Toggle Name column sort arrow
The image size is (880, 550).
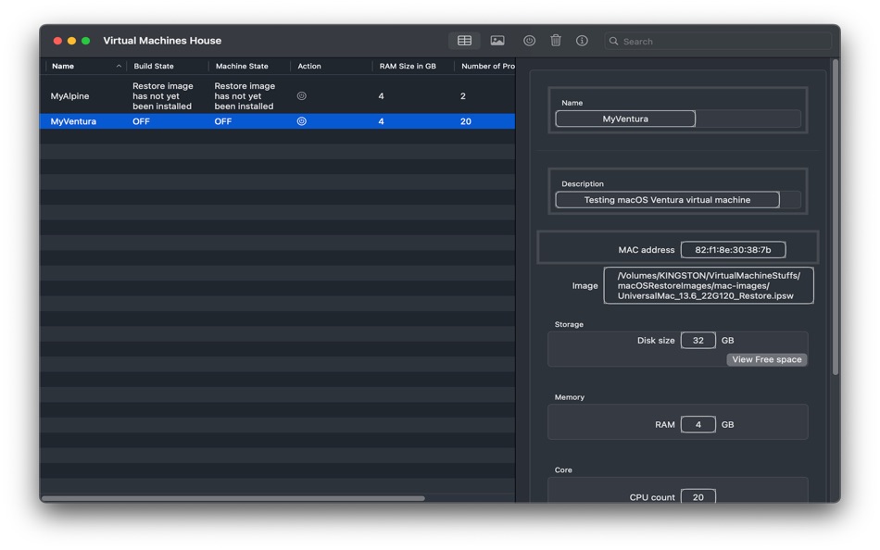click(x=119, y=67)
